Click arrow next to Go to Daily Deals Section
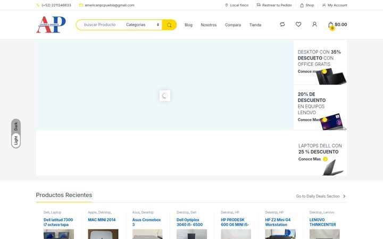 344,197
